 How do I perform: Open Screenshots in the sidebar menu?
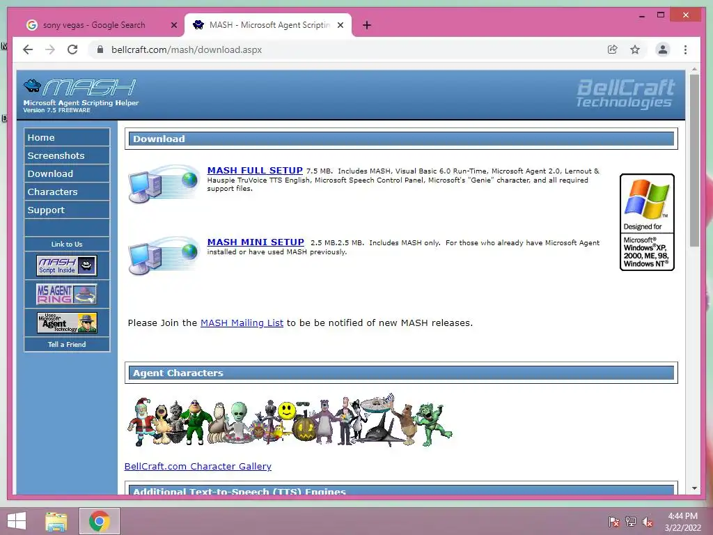pyautogui.click(x=67, y=155)
